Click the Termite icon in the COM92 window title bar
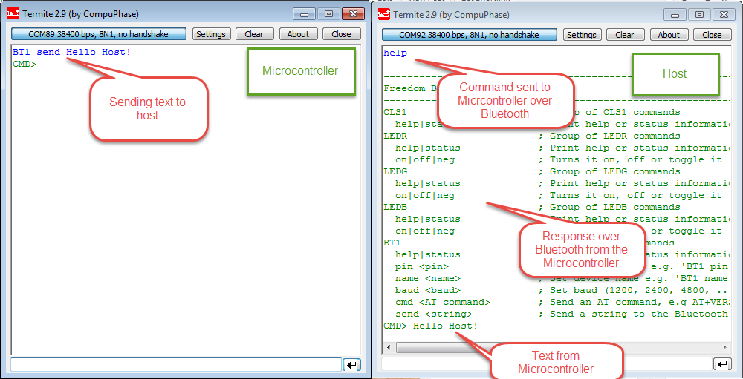The width and height of the screenshot is (743, 379). (x=384, y=14)
